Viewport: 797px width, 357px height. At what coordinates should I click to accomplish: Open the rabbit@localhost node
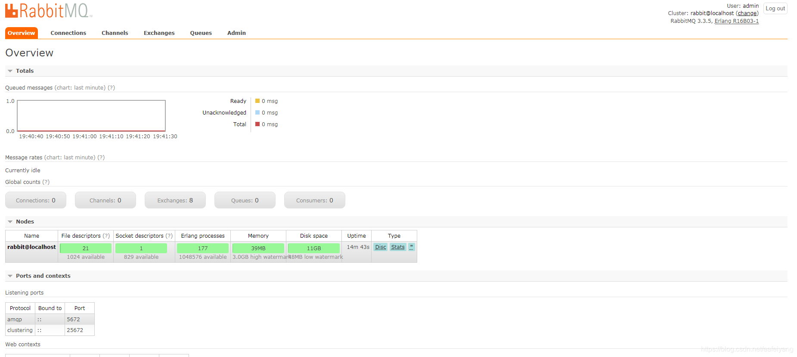[31, 247]
